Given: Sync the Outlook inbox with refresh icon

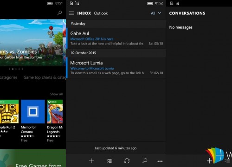Looking at the screenshot, I should tap(127, 161).
